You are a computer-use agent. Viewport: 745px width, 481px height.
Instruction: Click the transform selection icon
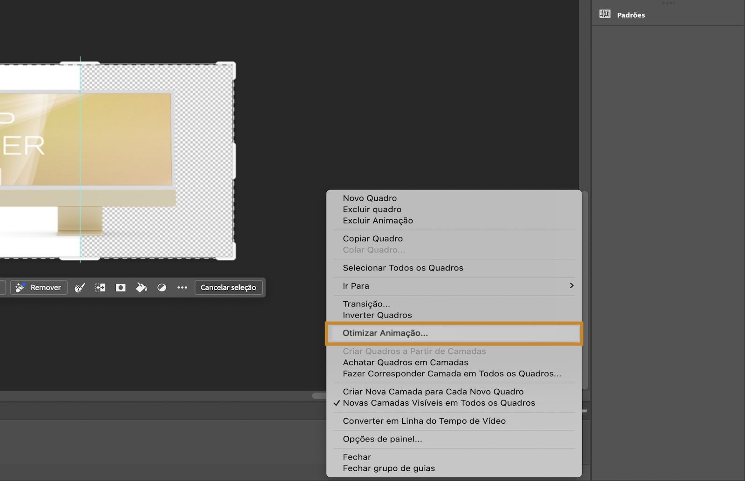click(100, 288)
